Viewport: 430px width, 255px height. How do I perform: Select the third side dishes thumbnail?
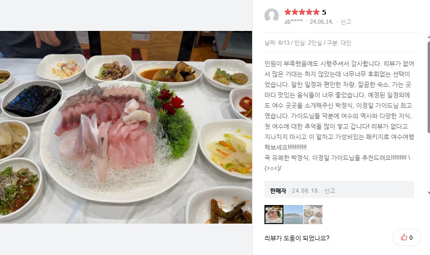313,215
